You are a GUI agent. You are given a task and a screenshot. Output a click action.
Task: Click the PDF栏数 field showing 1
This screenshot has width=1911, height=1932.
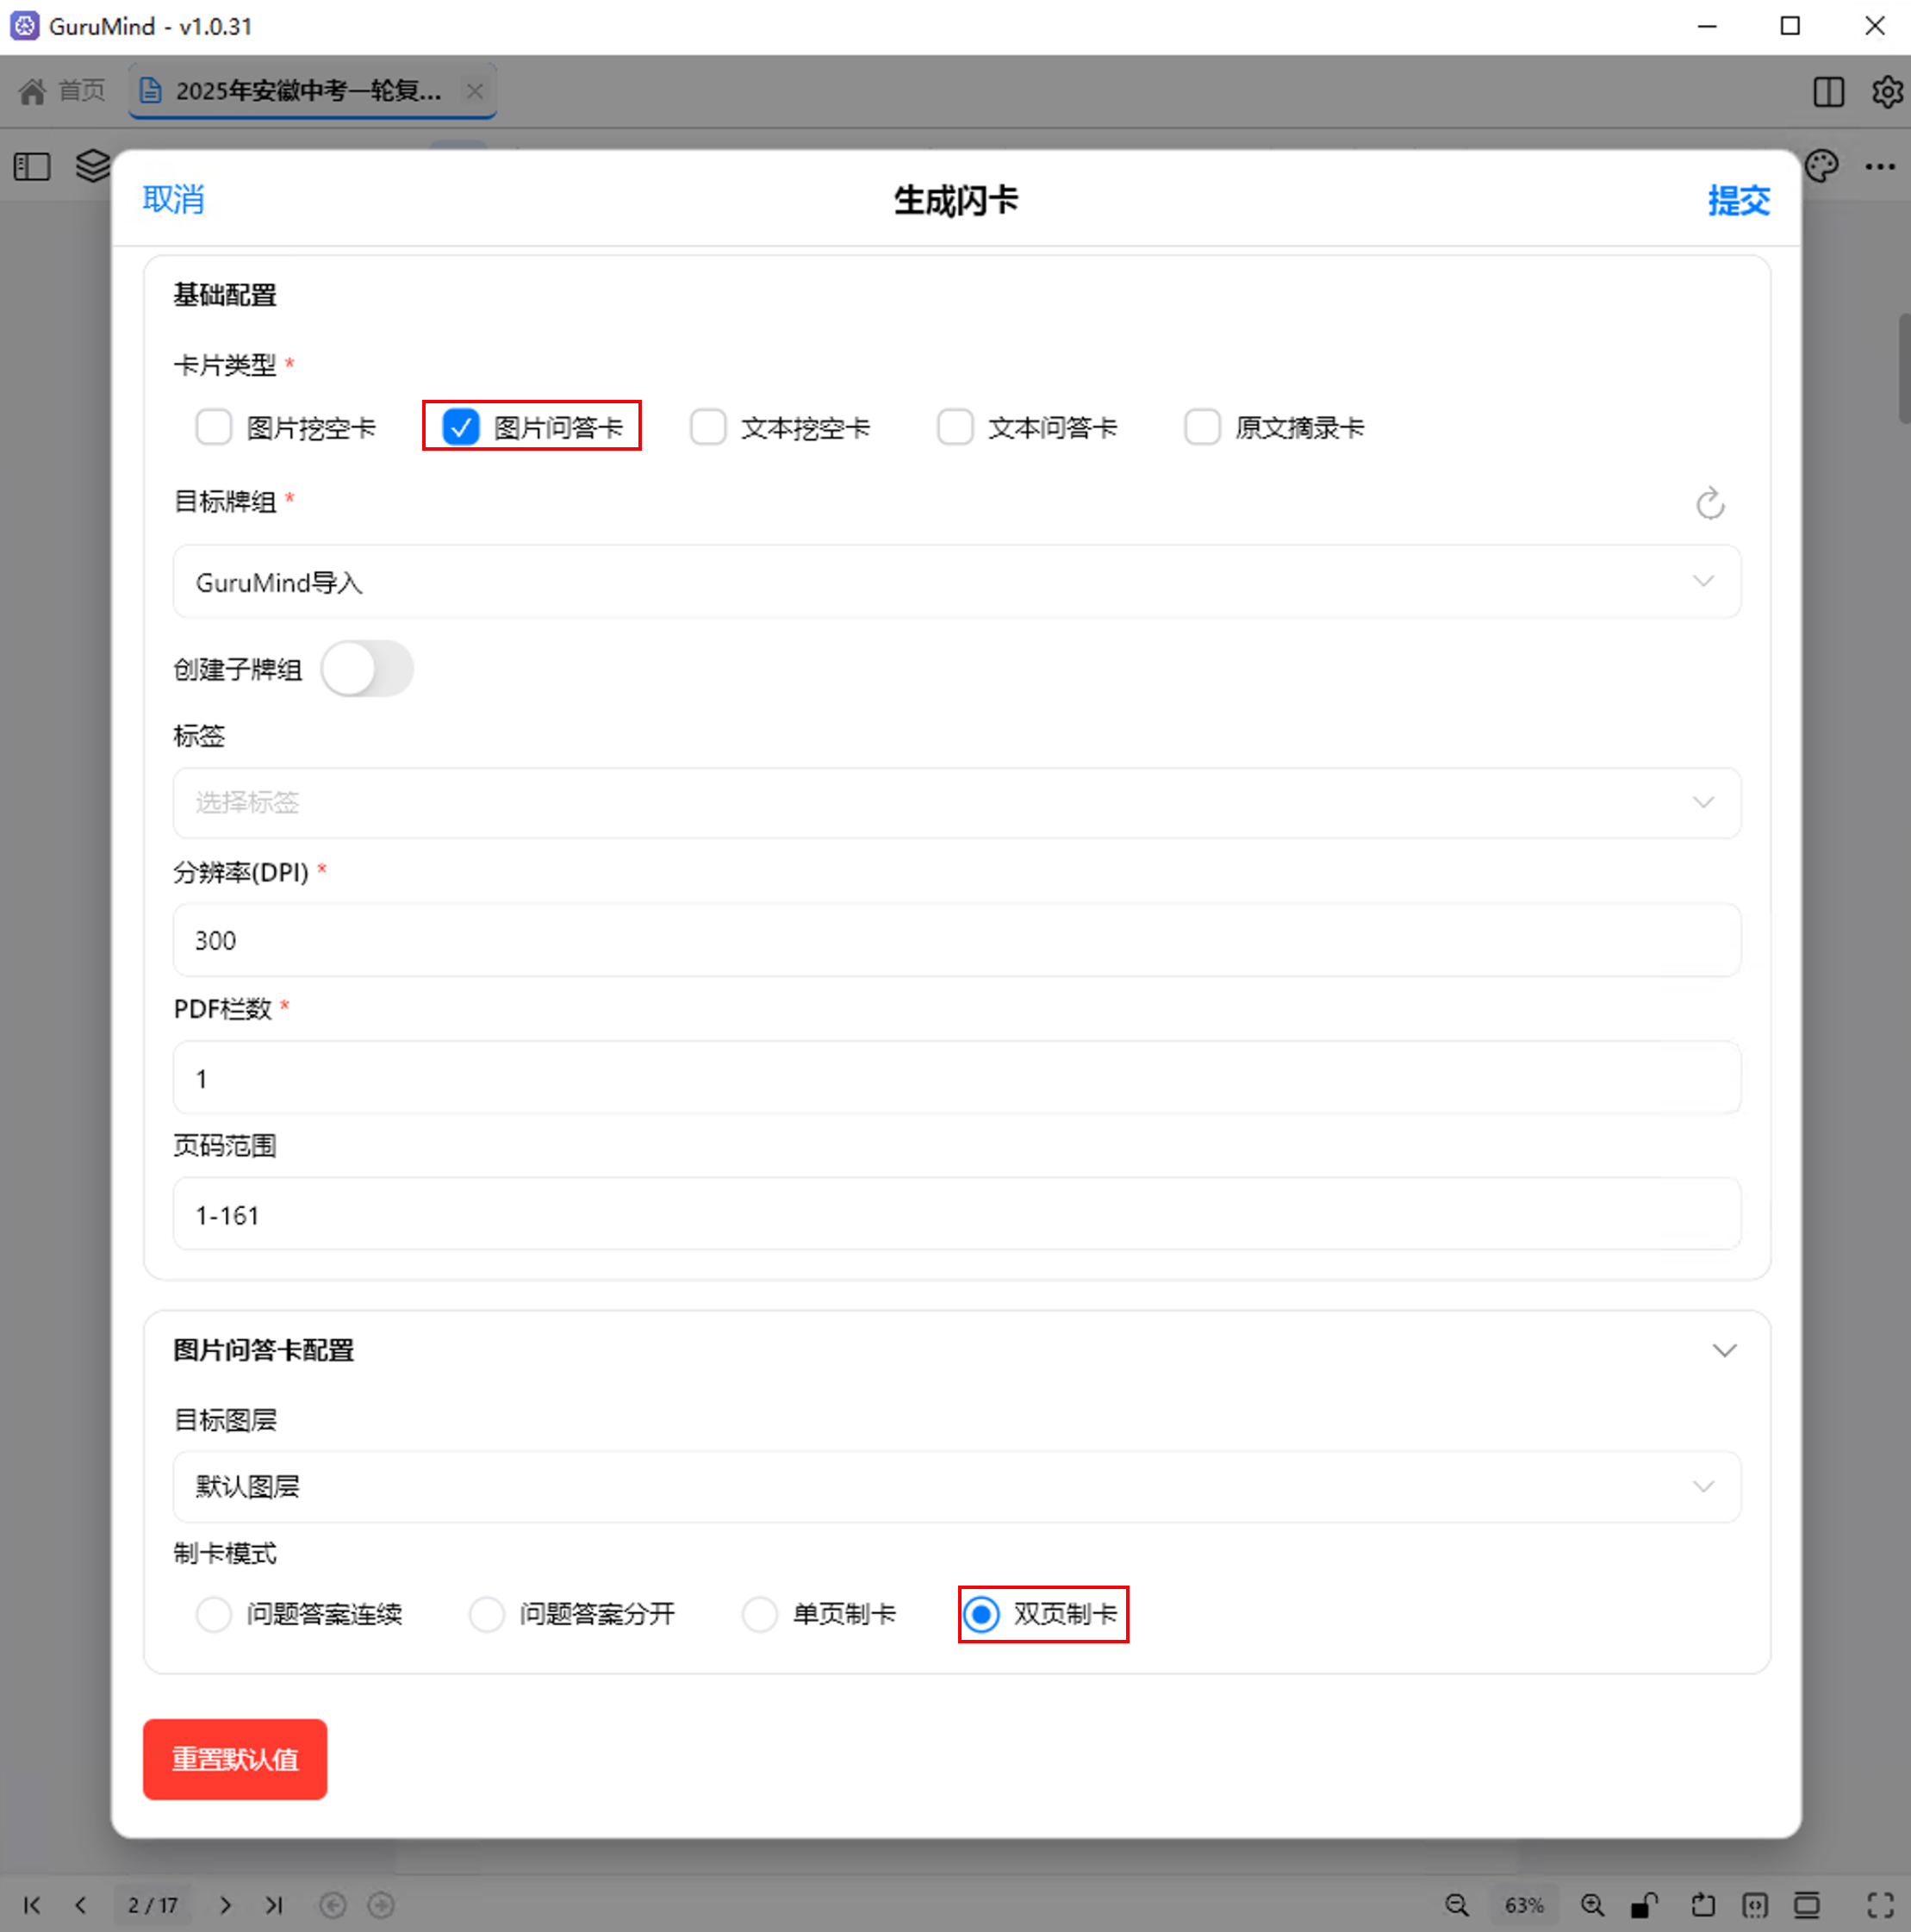pos(956,1078)
